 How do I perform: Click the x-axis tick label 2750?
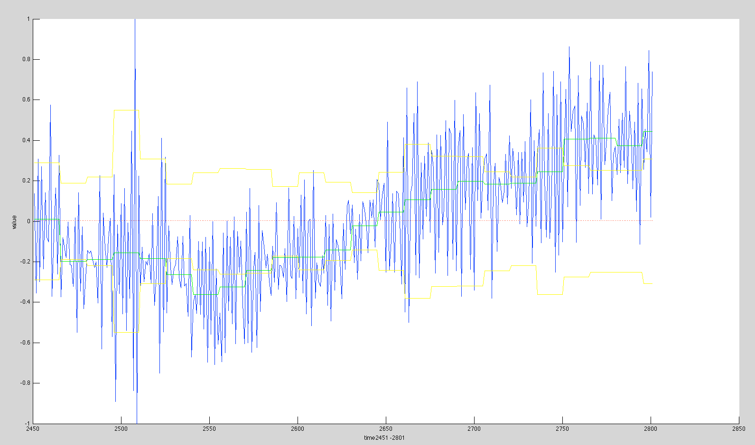[x=562, y=429]
